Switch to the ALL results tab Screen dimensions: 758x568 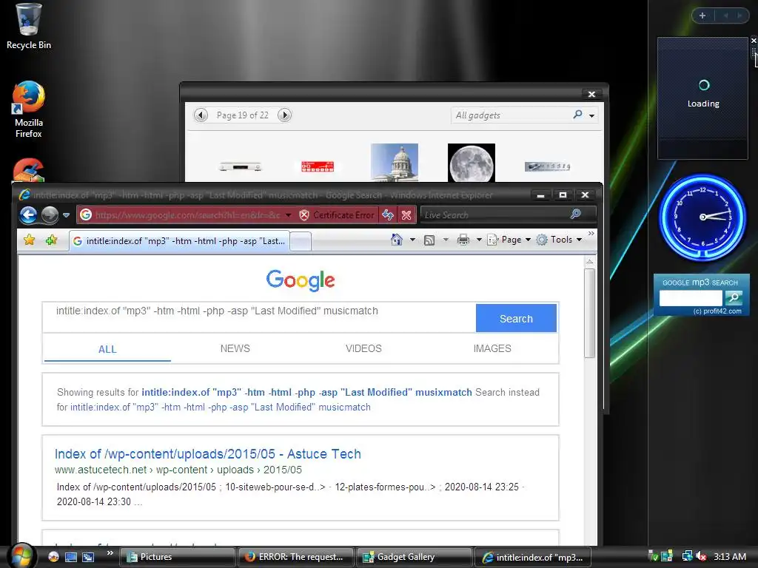(x=107, y=349)
